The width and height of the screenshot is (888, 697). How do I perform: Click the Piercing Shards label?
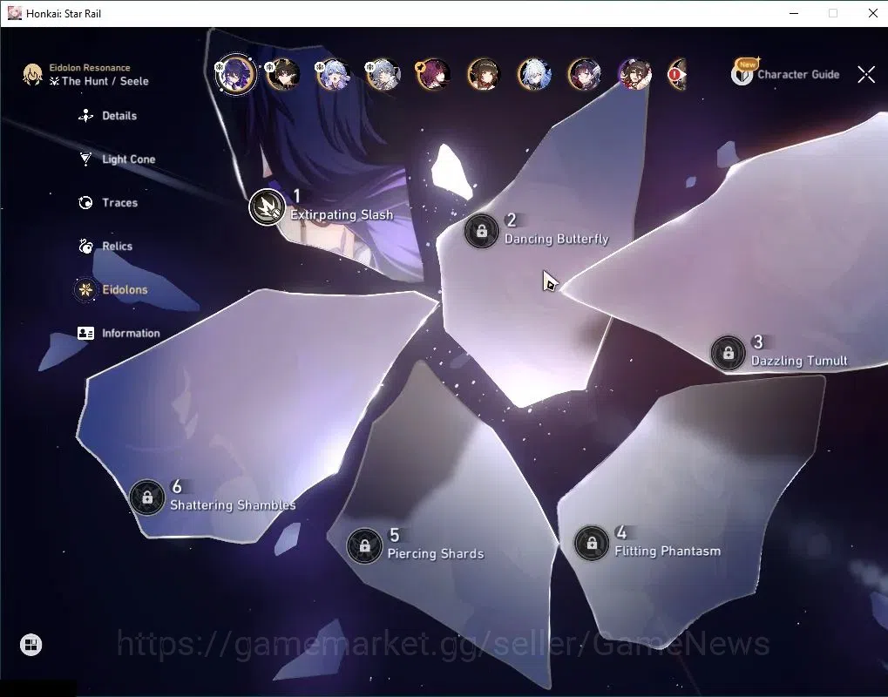tap(436, 554)
